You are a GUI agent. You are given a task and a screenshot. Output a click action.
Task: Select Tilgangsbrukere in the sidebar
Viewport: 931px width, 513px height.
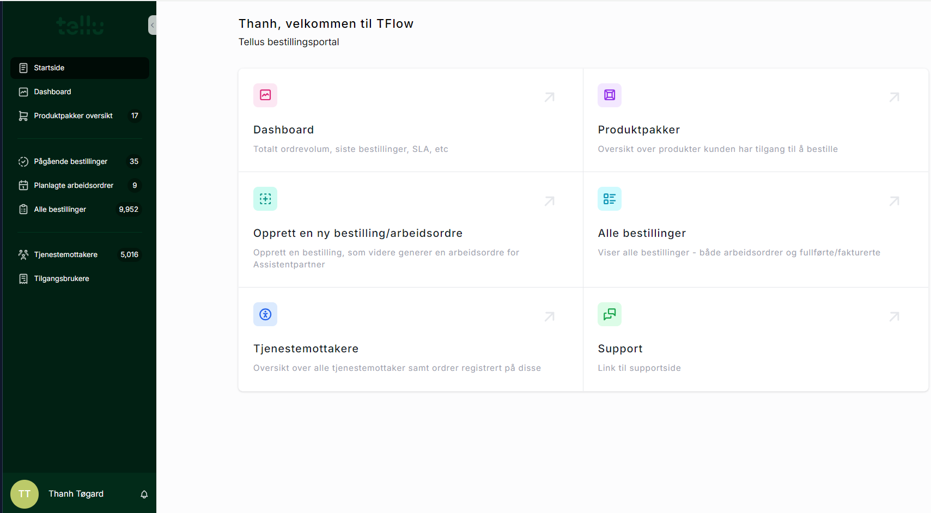[62, 279]
